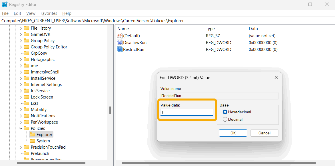This screenshot has height=166, width=335.
Task: Click the ime folder icon
Action: tap(27, 66)
